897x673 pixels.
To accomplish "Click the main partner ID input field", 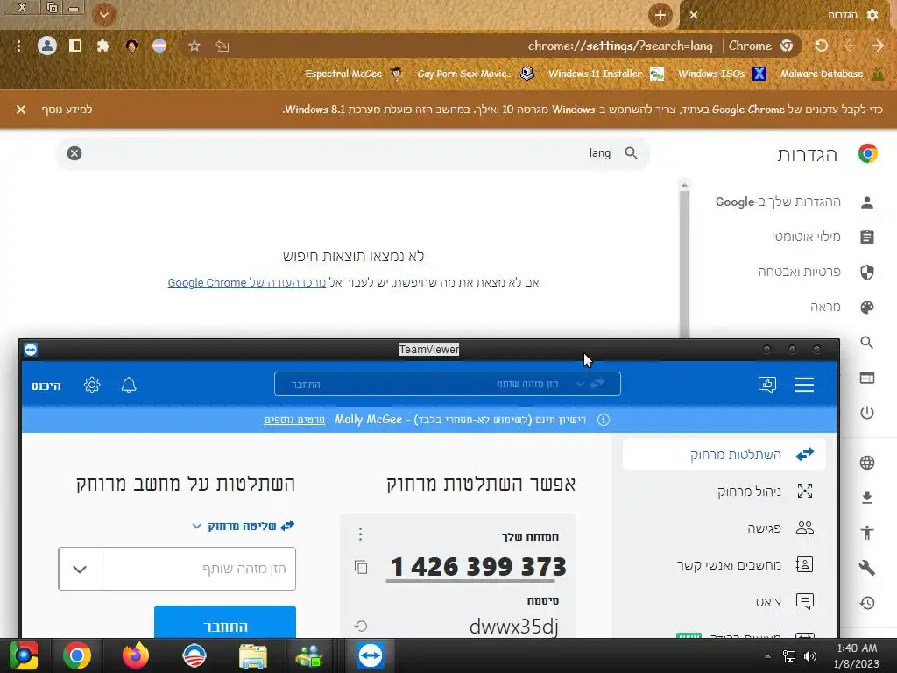I will 199,568.
